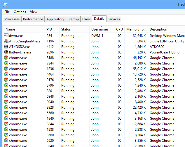185x147 pixels.
Task: Sort by the CPU column header
Action: 118,29
